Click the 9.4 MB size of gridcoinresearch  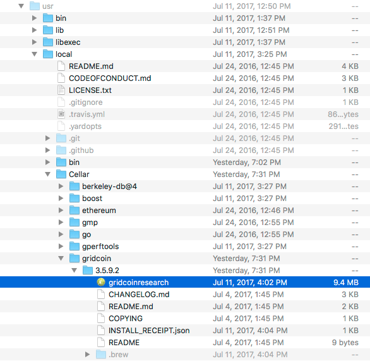[x=346, y=283]
